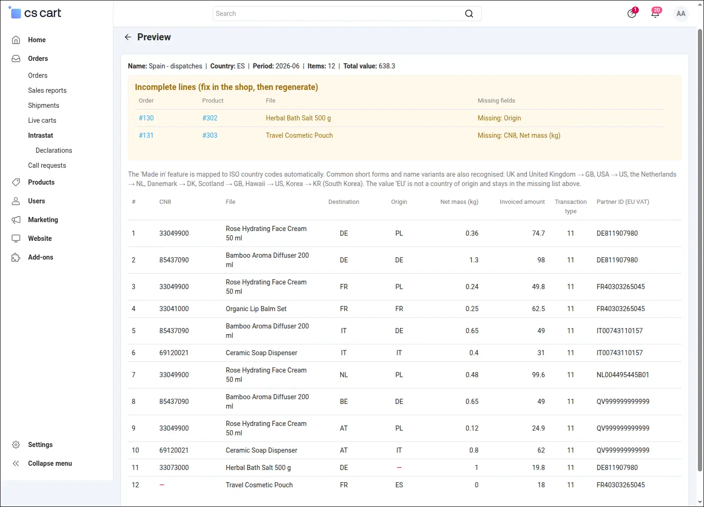The height and width of the screenshot is (507, 704).
Task: Open Live carts
Action: click(x=42, y=120)
